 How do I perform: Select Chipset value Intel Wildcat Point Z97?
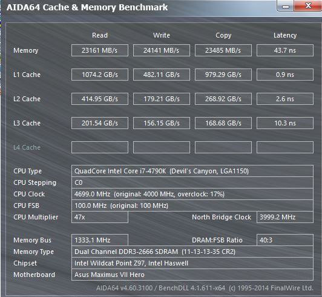point(192,263)
